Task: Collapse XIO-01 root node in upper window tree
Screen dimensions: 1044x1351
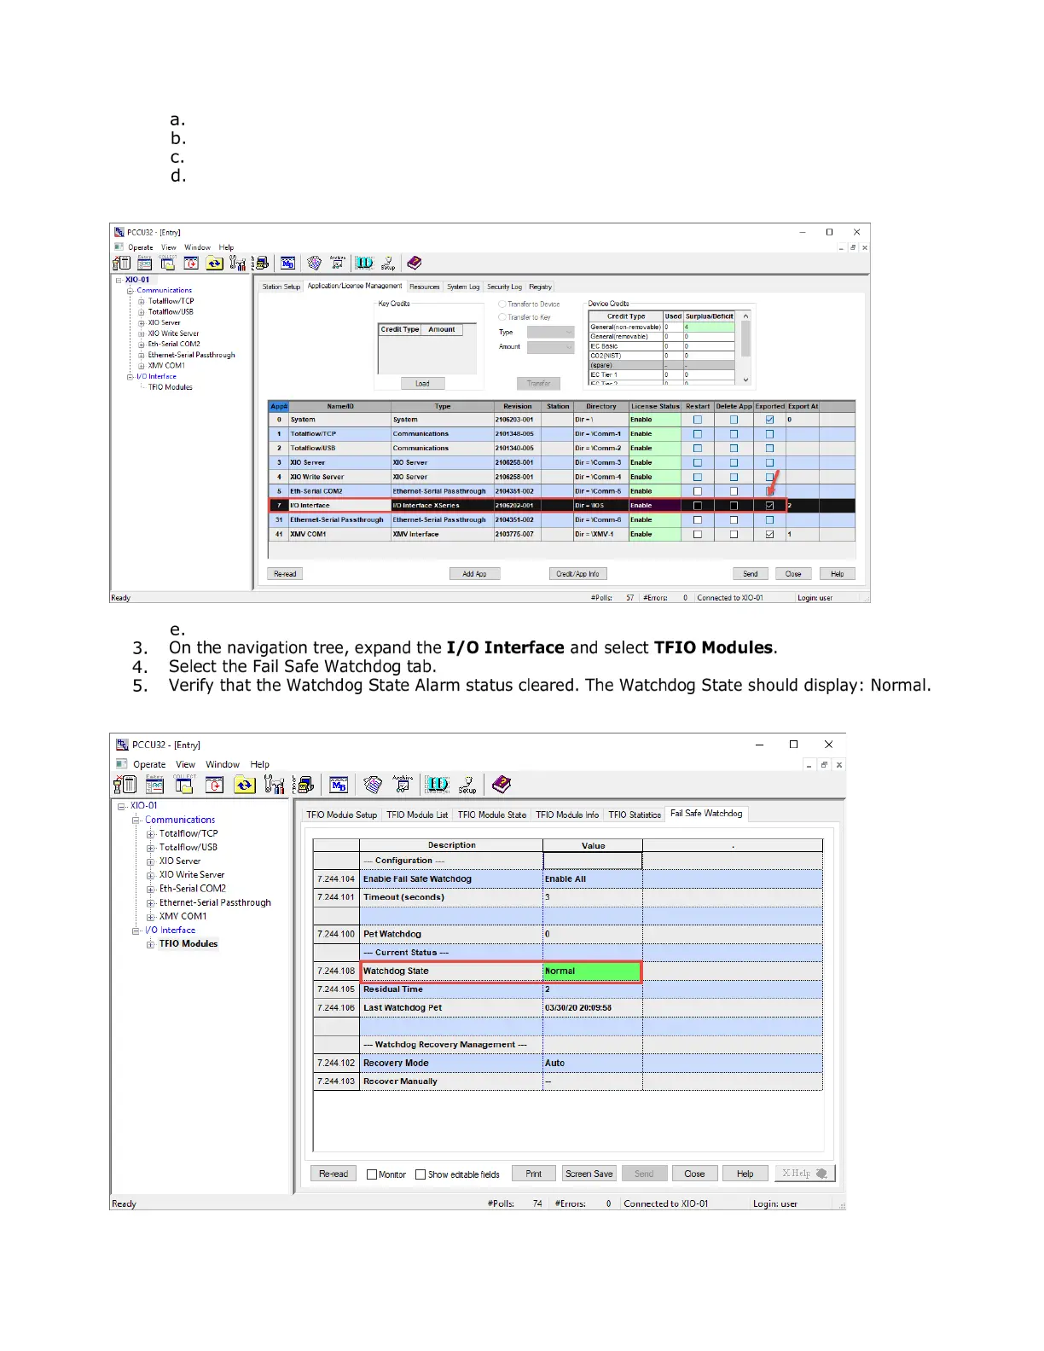Action: click(x=119, y=280)
